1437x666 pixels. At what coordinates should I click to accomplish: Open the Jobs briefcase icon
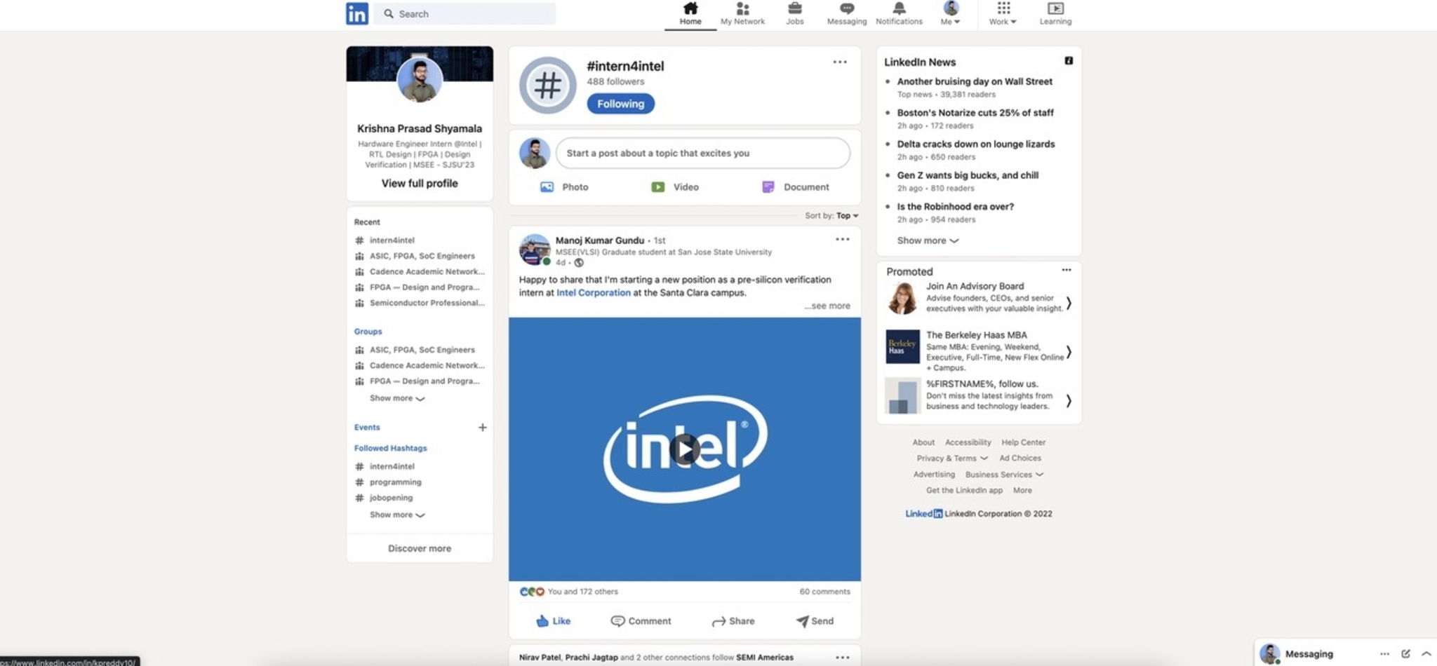794,9
